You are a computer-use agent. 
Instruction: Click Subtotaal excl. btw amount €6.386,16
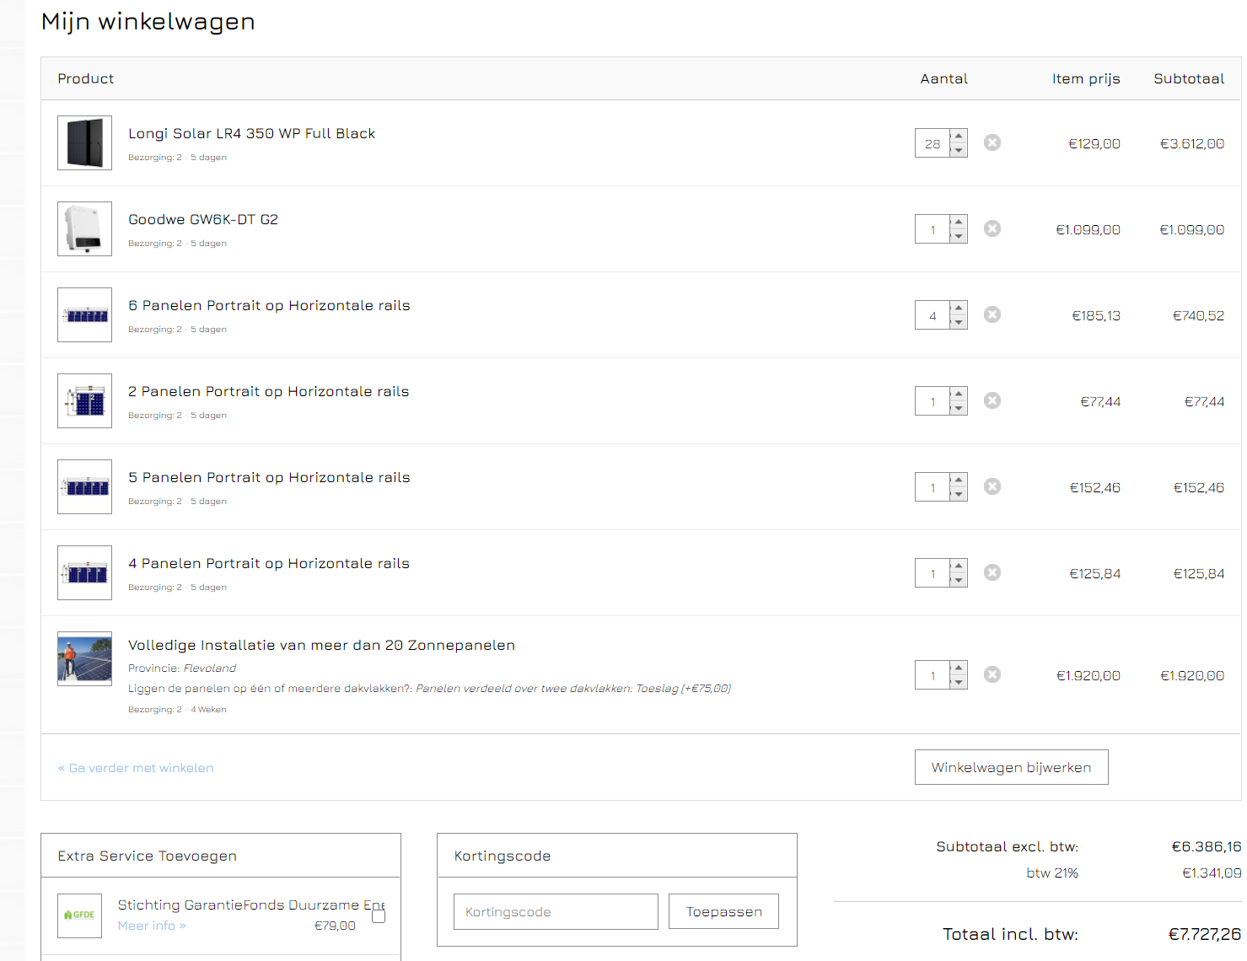(1207, 846)
